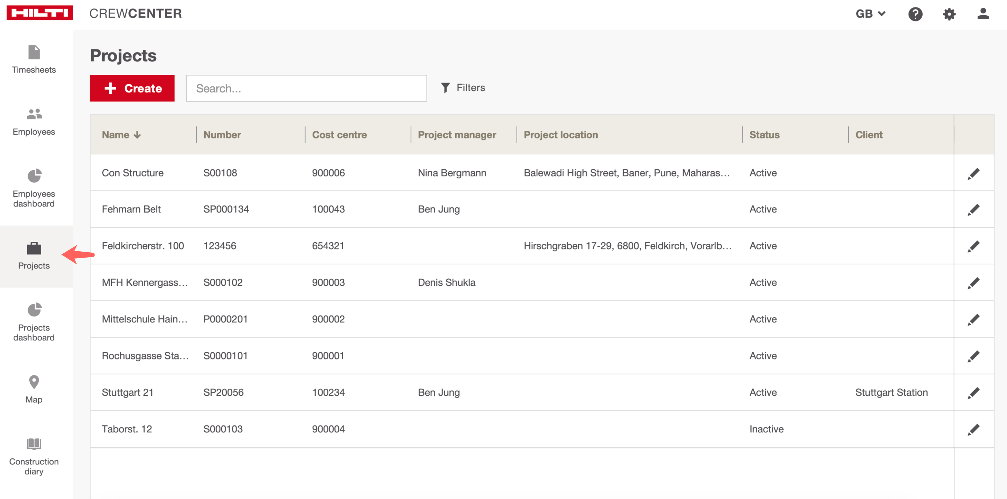Open the Fehmarn Belt project row
The image size is (1007, 499).
(131, 209)
